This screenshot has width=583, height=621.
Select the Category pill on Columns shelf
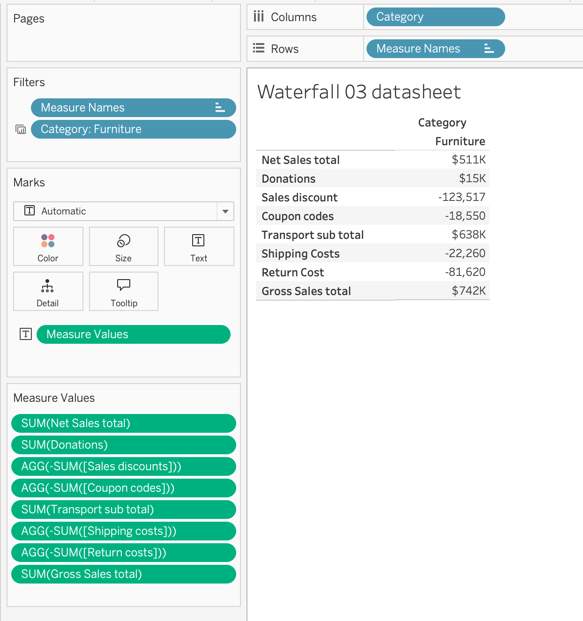pyautogui.click(x=435, y=17)
